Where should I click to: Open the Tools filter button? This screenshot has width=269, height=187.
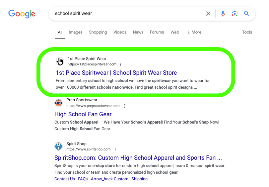click(247, 32)
